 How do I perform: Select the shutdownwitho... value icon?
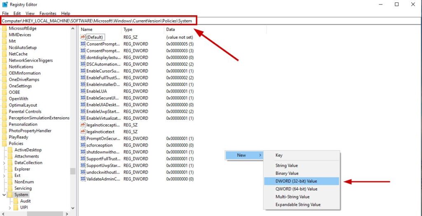(x=83, y=152)
